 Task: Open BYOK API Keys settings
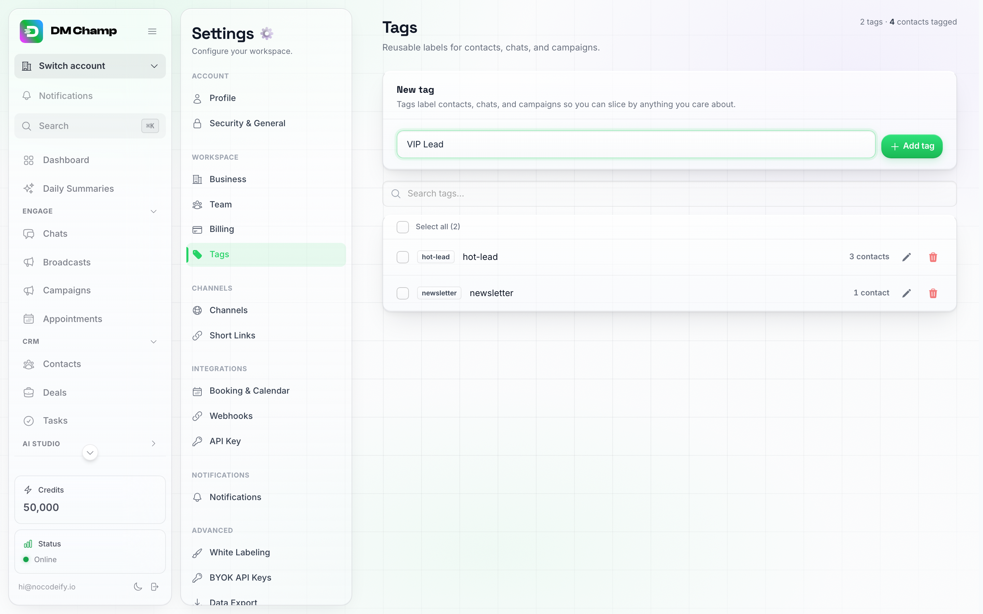[266, 578]
